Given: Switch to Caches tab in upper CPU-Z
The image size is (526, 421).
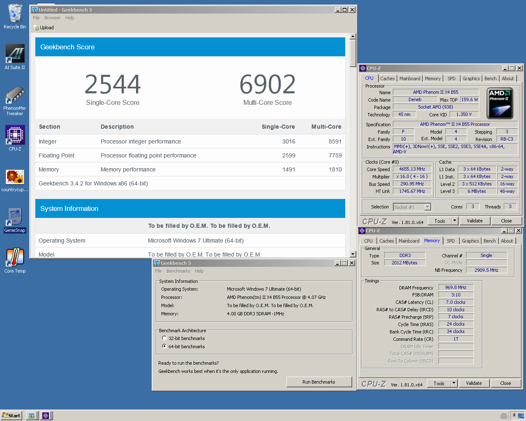Looking at the screenshot, I should (387, 79).
